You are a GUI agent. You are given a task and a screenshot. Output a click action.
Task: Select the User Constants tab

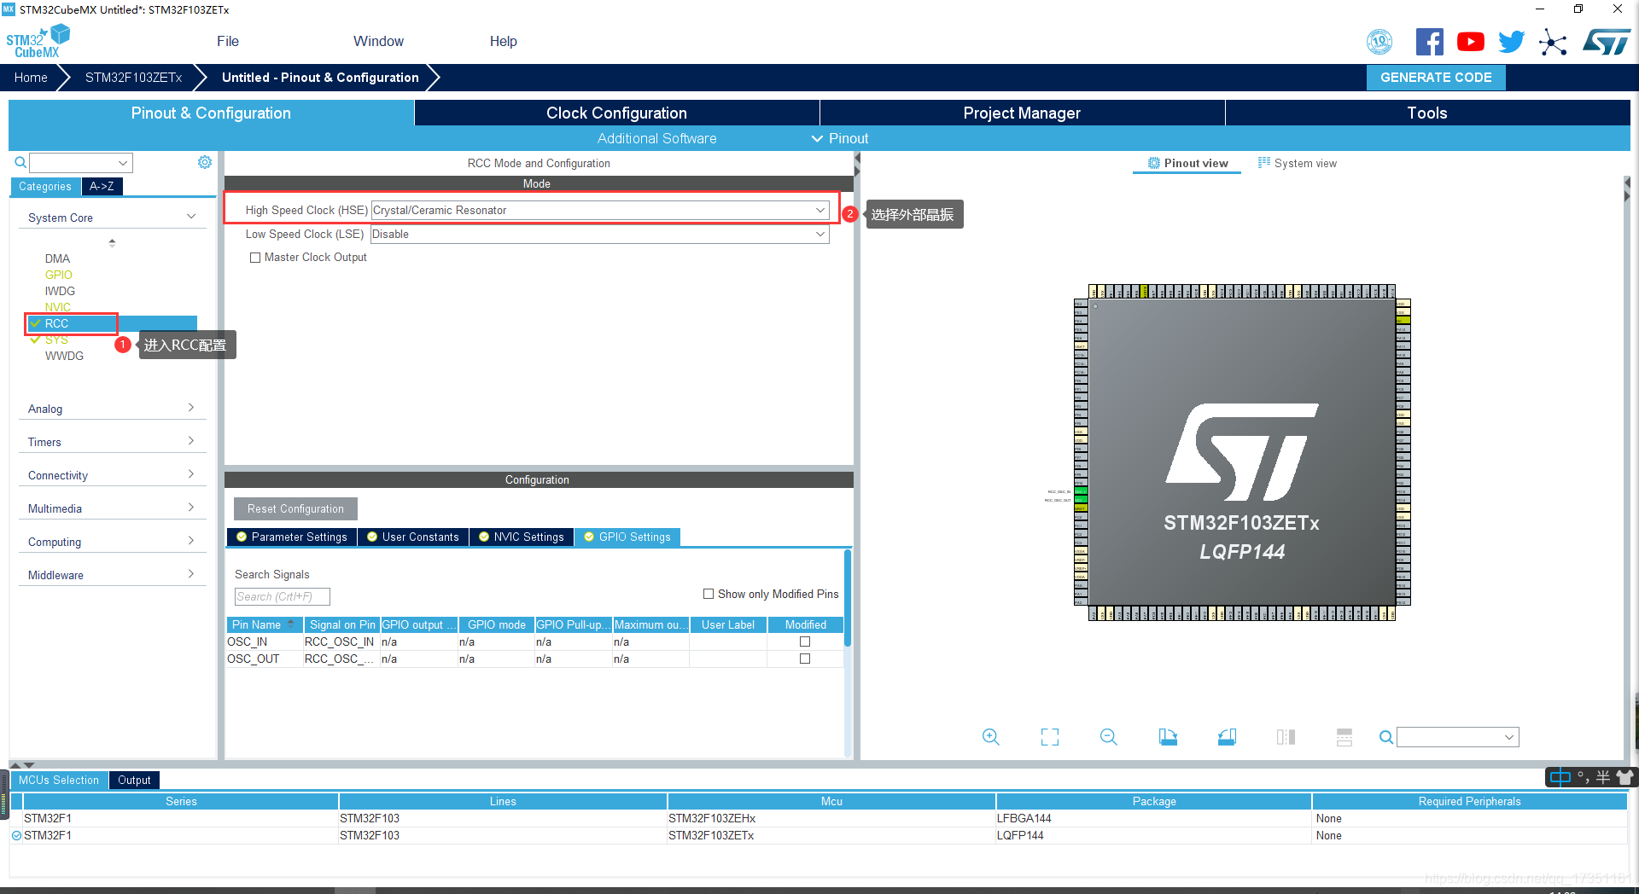[413, 537]
